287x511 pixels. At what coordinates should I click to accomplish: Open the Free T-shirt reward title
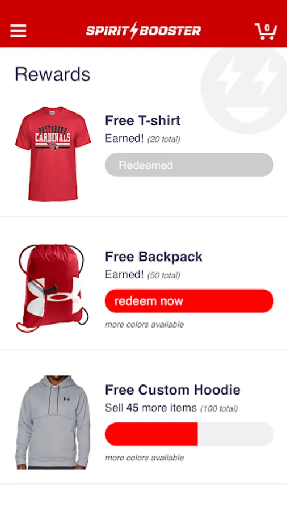pyautogui.click(x=142, y=120)
